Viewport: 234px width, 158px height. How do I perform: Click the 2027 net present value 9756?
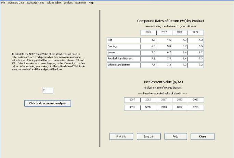pos(196,107)
